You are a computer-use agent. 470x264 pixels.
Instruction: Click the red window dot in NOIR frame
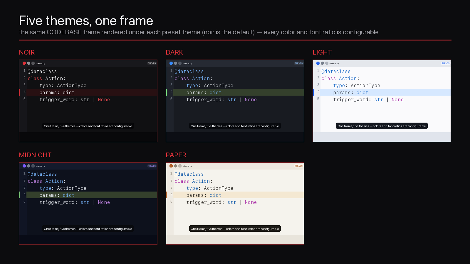click(x=24, y=63)
